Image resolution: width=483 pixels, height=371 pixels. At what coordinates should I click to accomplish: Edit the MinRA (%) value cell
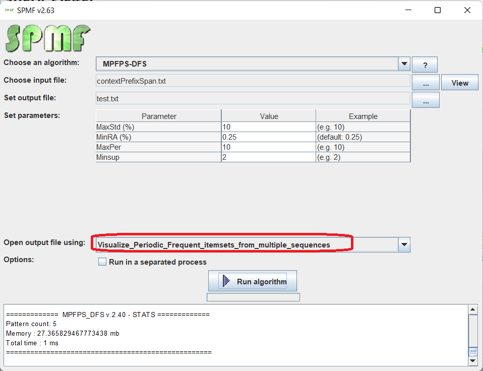point(268,137)
